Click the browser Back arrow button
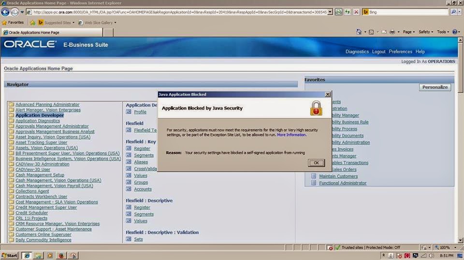Viewport: 464px width, 260px height. coord(5,12)
